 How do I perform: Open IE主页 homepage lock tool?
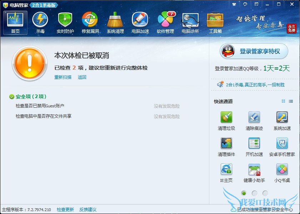(226, 173)
